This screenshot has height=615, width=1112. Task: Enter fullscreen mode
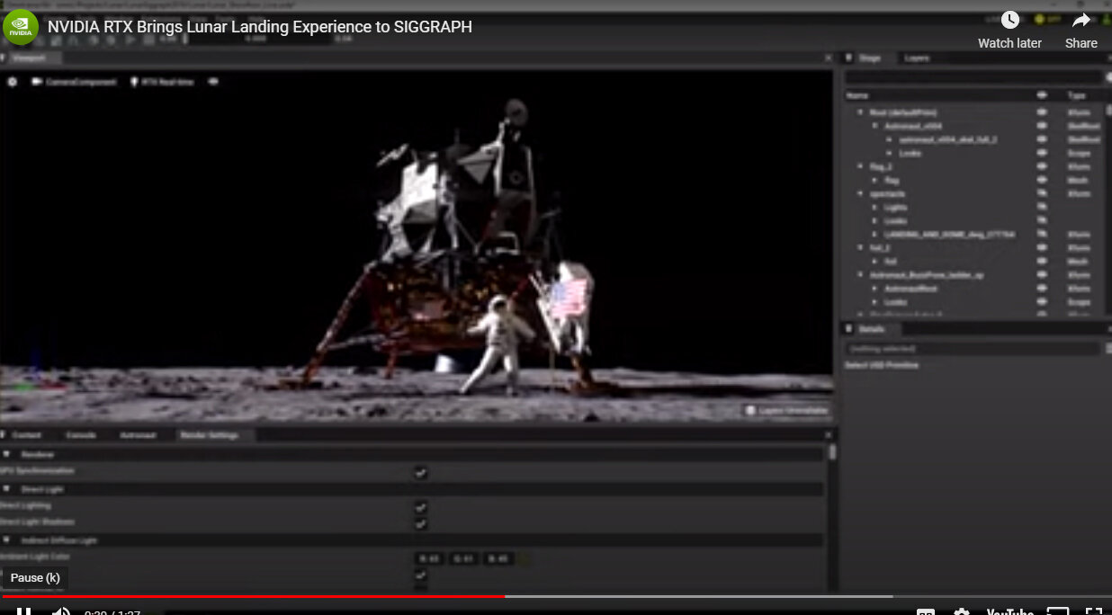pos(1093,611)
